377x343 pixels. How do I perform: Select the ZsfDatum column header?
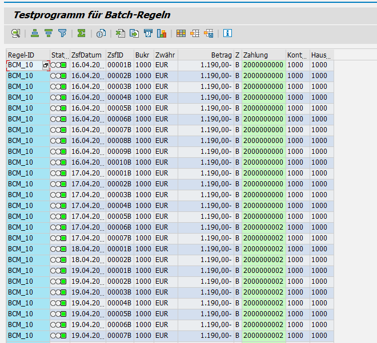pos(87,55)
